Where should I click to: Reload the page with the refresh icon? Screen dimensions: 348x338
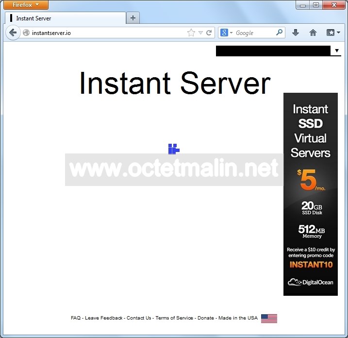209,33
